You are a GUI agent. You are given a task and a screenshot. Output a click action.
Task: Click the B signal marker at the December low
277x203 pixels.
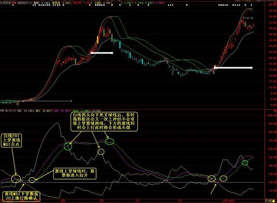(213, 72)
